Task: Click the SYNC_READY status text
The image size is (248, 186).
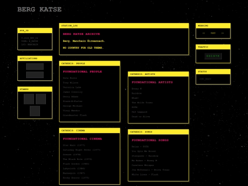Action: (x=205, y=79)
